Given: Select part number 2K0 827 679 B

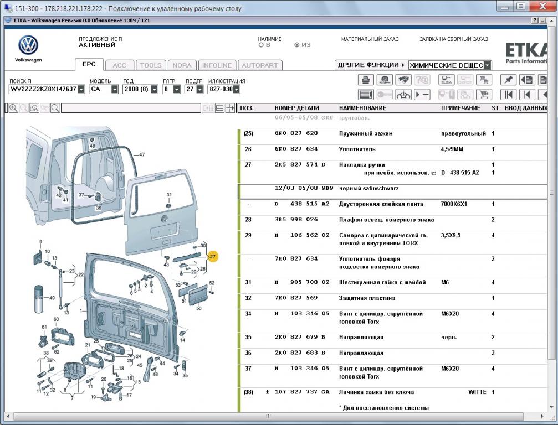Looking at the screenshot, I should pyautogui.click(x=300, y=337).
